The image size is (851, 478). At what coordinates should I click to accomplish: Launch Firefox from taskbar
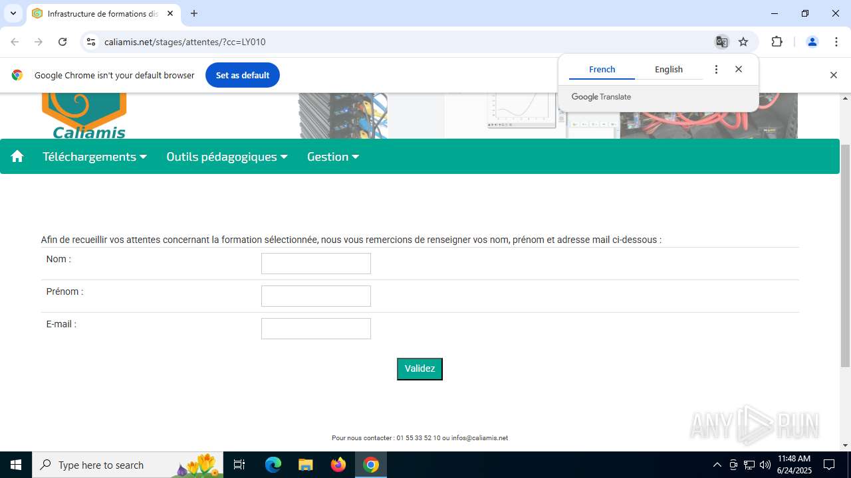click(x=338, y=465)
